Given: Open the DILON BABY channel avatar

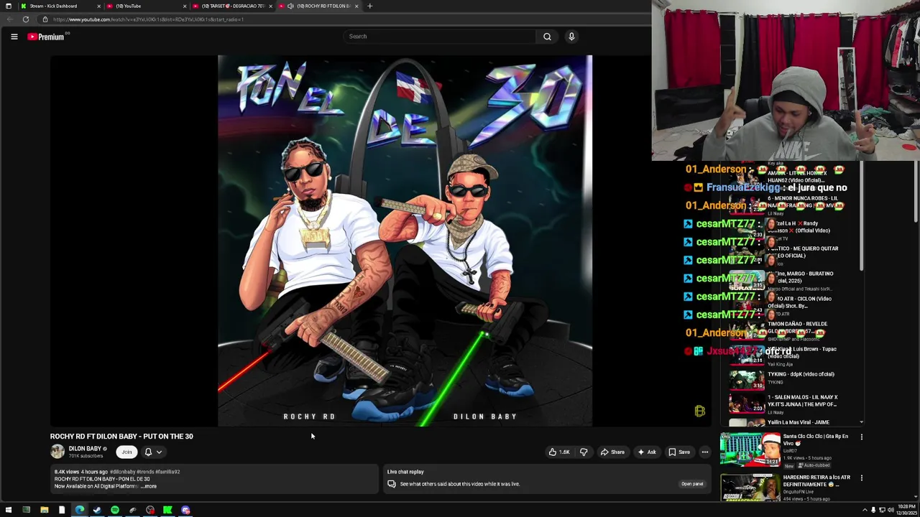Looking at the screenshot, I should tap(57, 452).
